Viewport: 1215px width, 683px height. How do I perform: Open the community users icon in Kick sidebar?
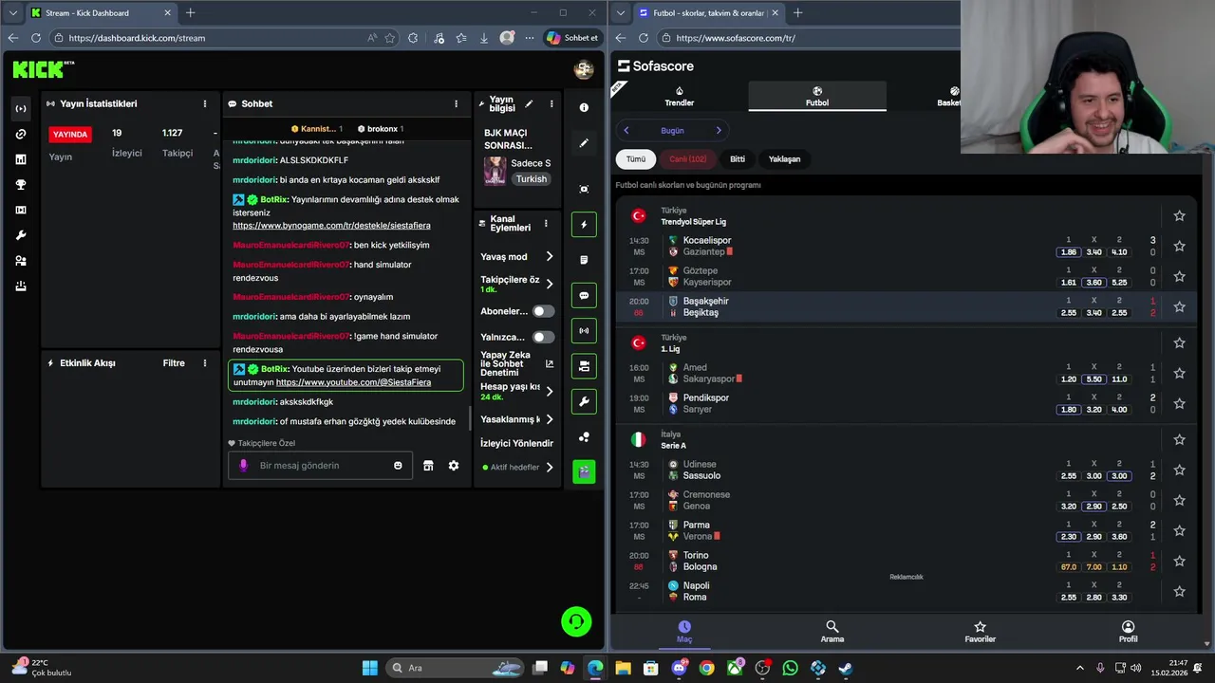pyautogui.click(x=21, y=261)
